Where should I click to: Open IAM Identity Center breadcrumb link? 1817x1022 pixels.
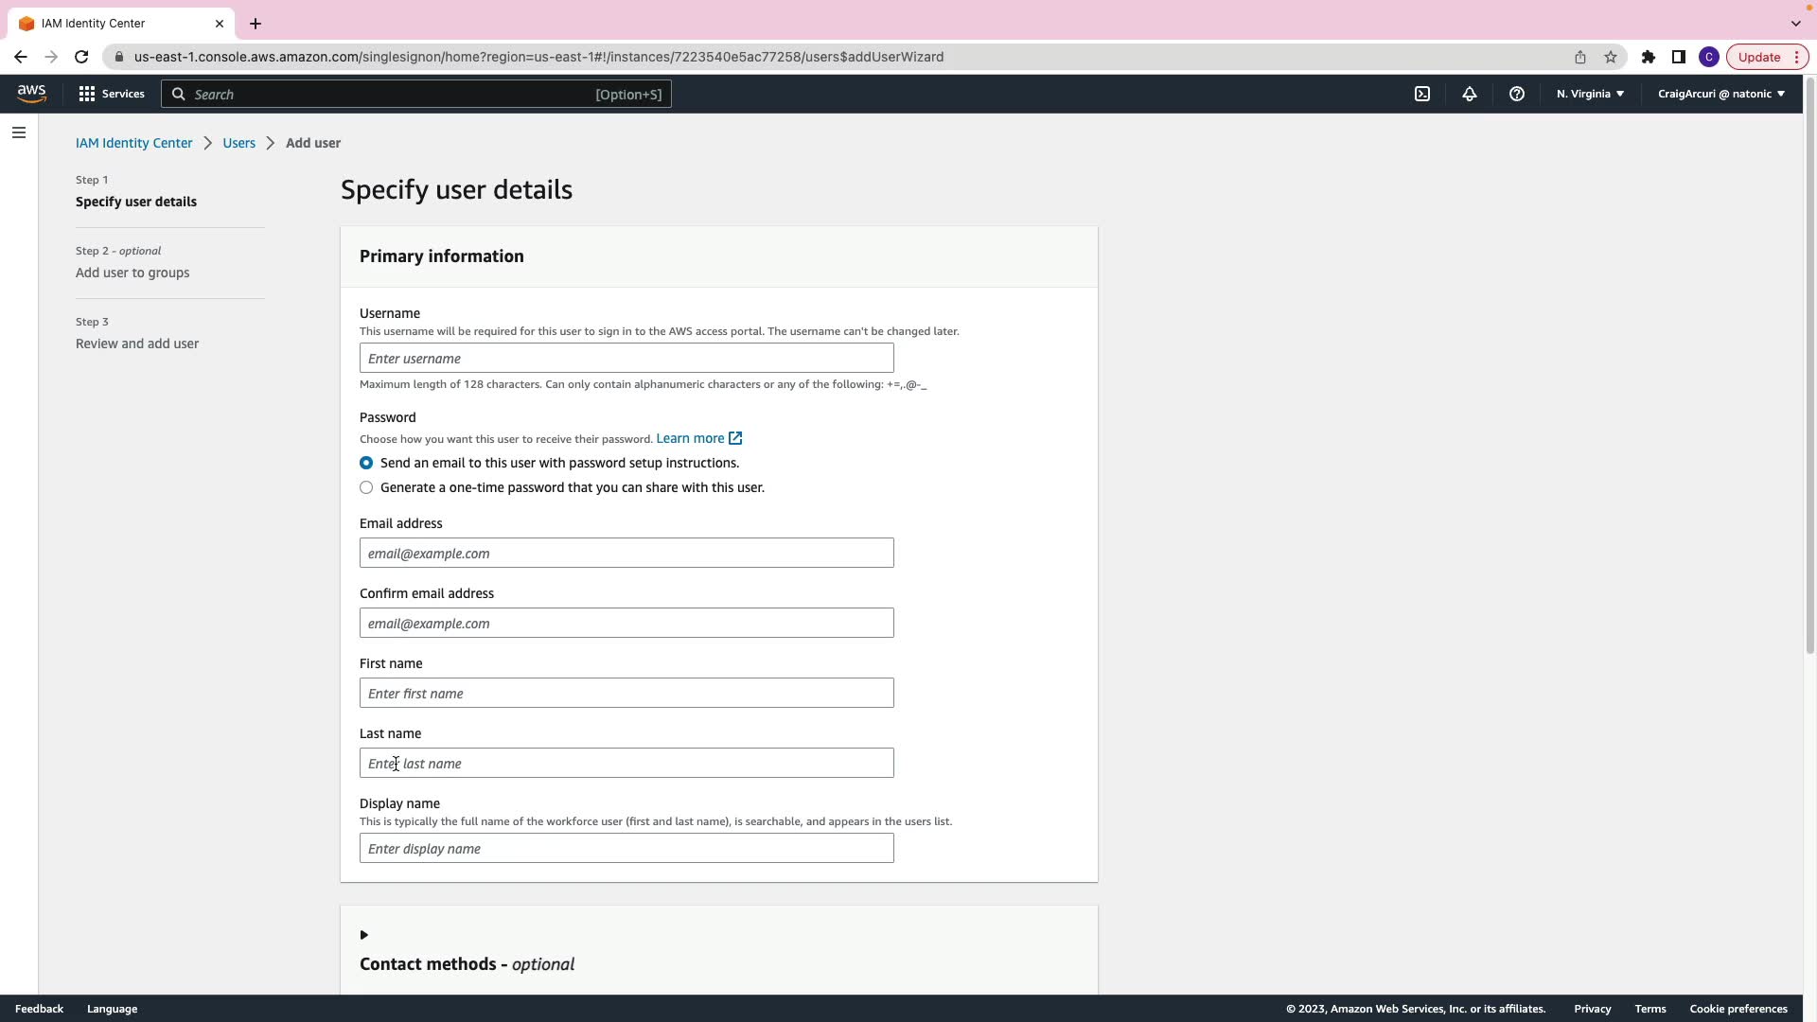(133, 143)
